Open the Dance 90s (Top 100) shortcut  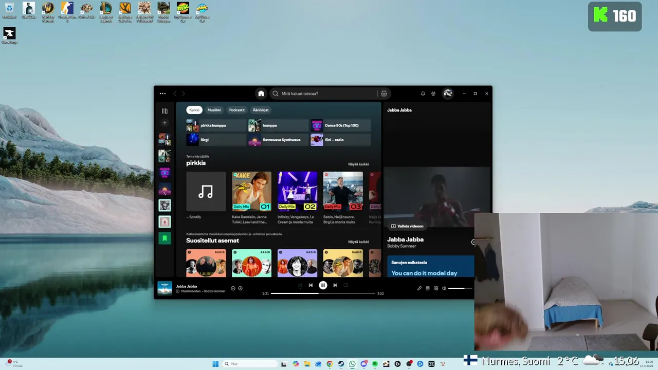(x=340, y=125)
